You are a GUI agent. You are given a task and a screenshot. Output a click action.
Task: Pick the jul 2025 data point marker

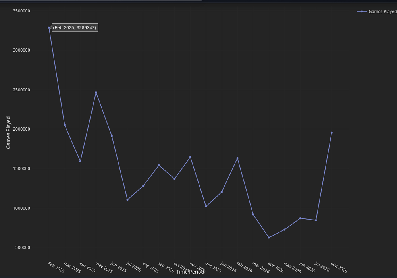pos(127,200)
